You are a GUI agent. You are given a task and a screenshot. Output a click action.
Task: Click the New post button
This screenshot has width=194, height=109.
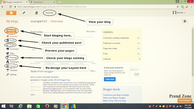(x=12, y=31)
